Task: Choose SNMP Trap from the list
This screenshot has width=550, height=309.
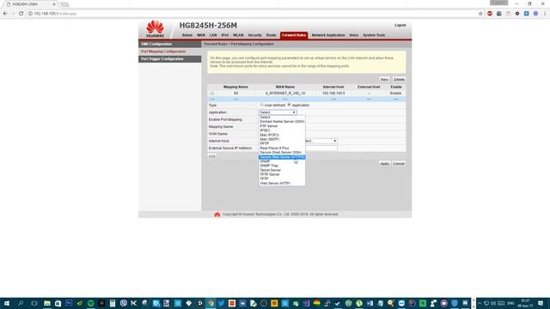Action: pos(282,166)
